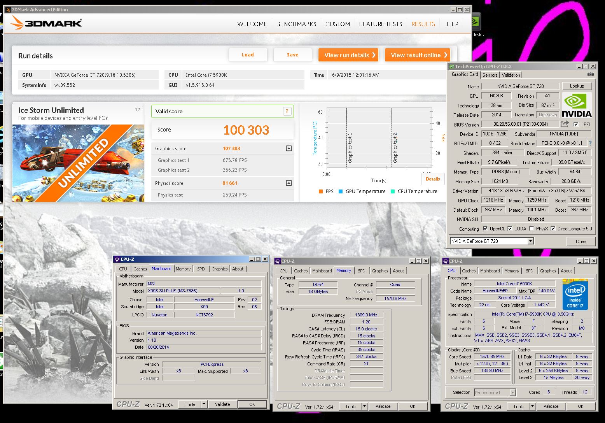Screen dimensions: 605x423
Task: Open the Processor #1 selection dropdown
Action: (x=512, y=393)
